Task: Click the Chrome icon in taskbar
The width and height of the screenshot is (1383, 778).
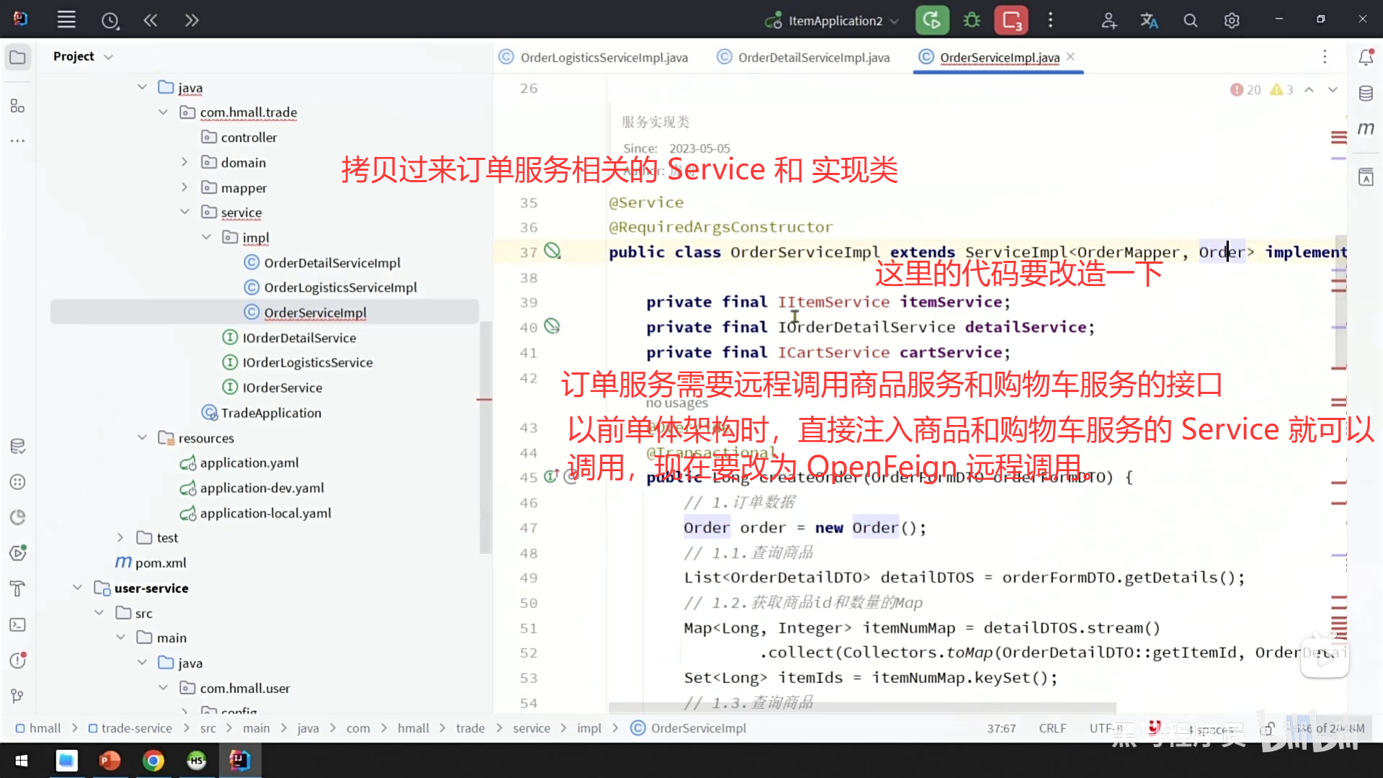Action: 153,760
